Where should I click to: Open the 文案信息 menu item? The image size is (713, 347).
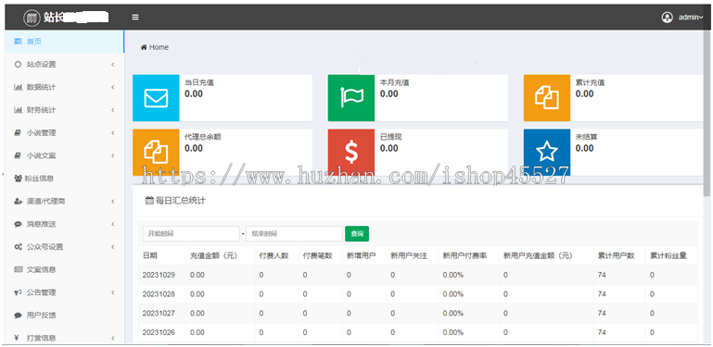[64, 269]
